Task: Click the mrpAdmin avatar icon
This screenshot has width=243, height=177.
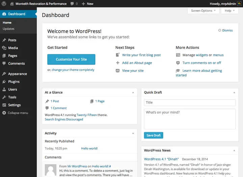Action: tap(239, 4)
